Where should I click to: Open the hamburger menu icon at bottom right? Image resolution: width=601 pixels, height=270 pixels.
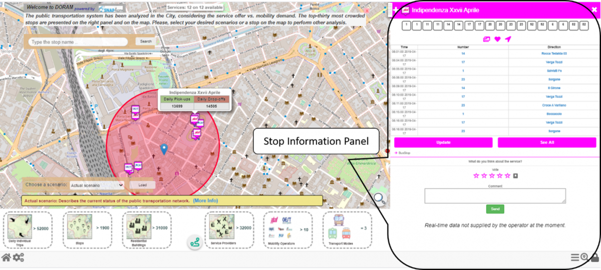point(575,257)
